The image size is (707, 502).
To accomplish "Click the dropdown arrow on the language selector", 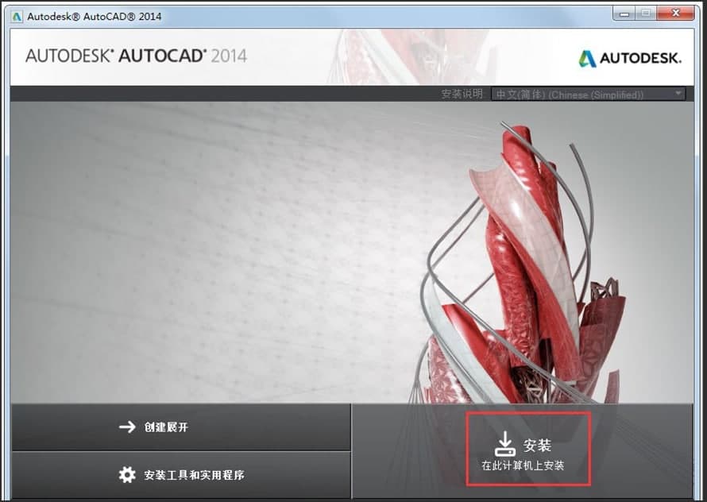I will (x=679, y=93).
